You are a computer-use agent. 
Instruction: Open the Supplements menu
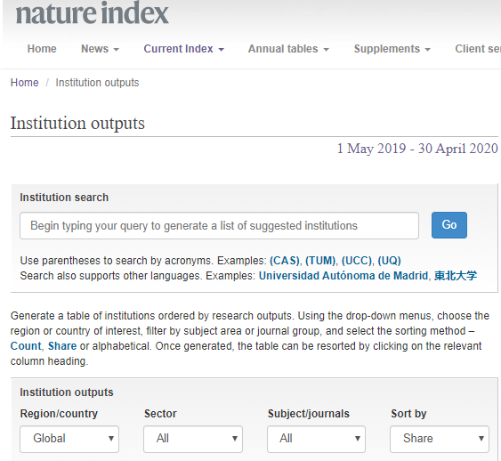coord(392,49)
